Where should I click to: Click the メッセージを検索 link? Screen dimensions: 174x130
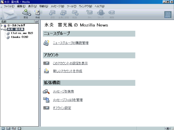[x=63, y=91]
